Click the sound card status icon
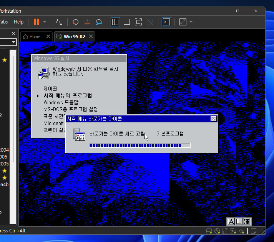Image resolution: width=274 pixels, height=242 pixels. (241, 231)
